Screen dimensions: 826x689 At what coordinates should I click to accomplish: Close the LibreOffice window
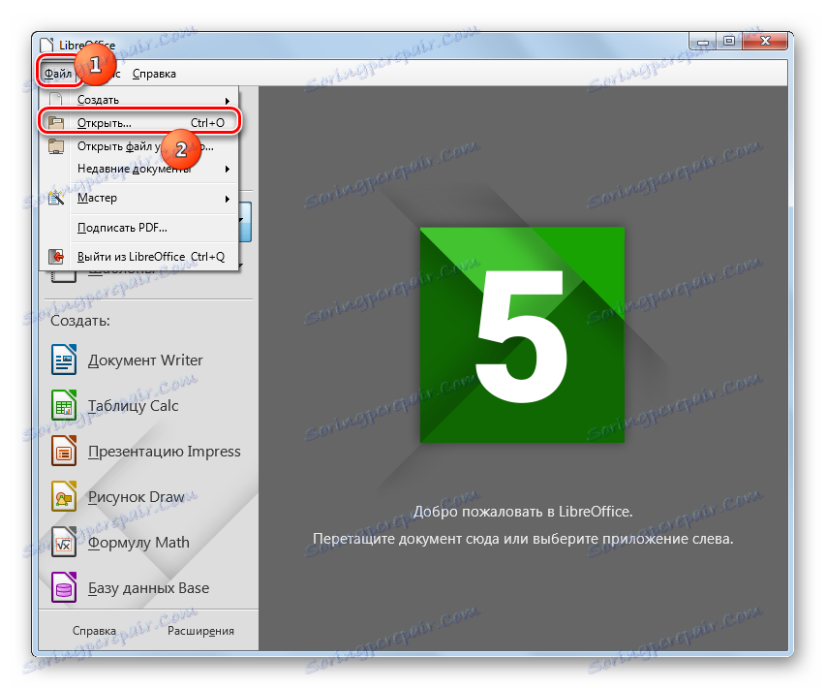[x=765, y=41]
